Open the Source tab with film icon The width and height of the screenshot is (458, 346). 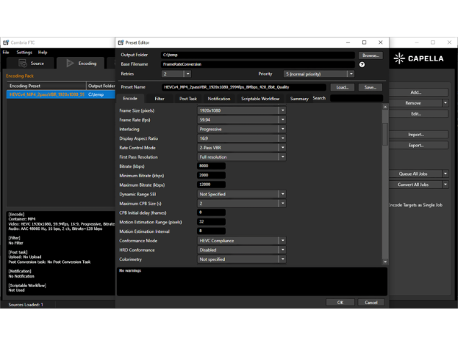point(30,63)
